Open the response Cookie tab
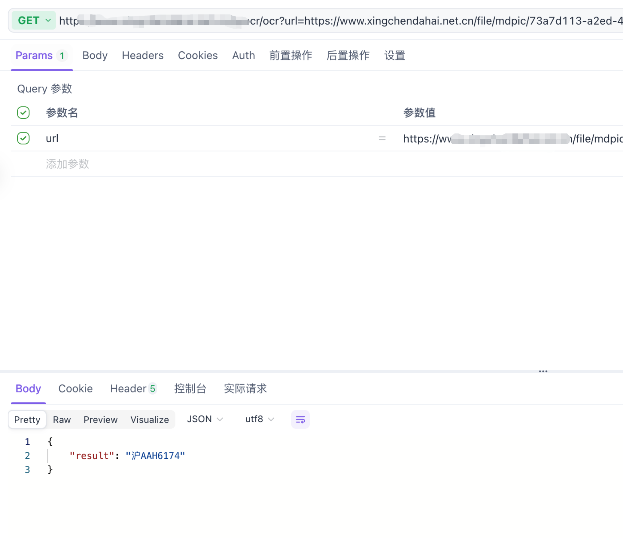 point(75,389)
